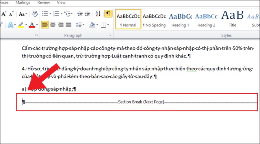Open the Change Case dropdown
260x144 pixels.
click(x=23, y=14)
